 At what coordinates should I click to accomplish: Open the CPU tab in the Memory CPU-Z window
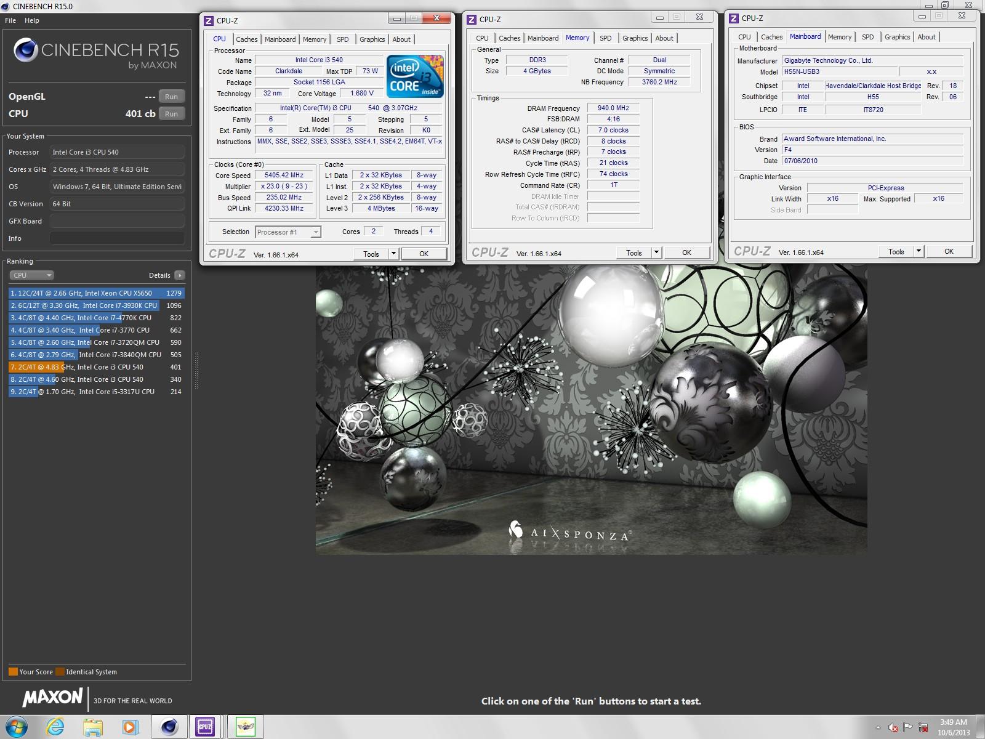(x=482, y=38)
